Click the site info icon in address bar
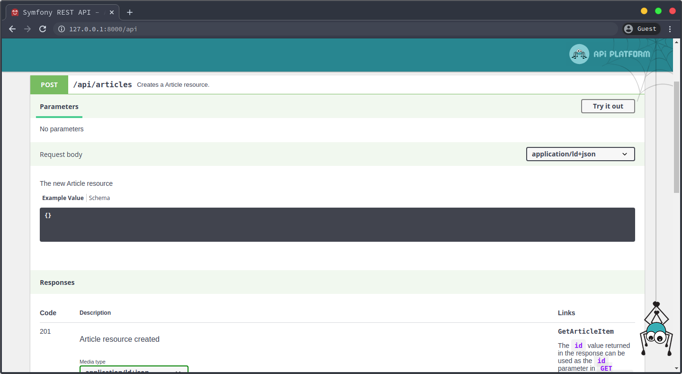This screenshot has height=374, width=682. (61, 29)
